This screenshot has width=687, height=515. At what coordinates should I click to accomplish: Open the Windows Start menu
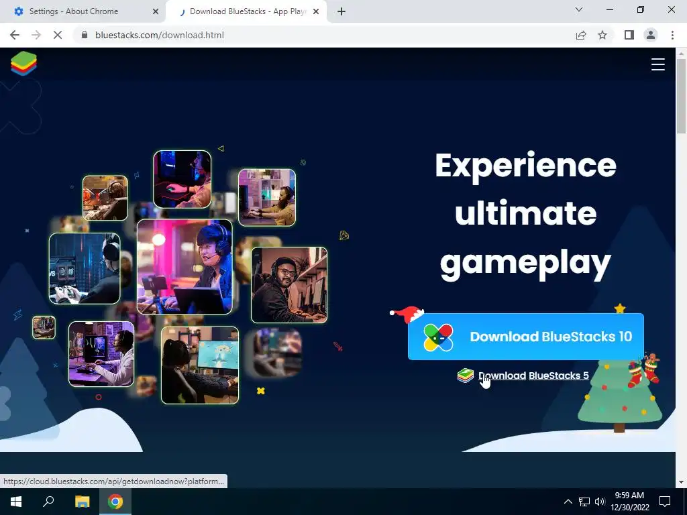click(16, 502)
